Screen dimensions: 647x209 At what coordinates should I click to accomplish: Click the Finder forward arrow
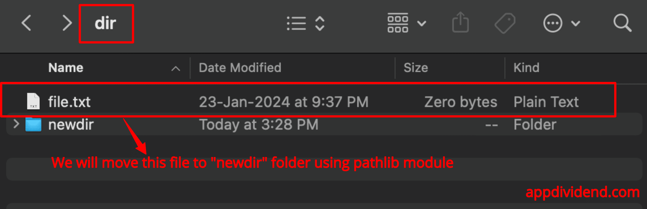[x=67, y=23]
